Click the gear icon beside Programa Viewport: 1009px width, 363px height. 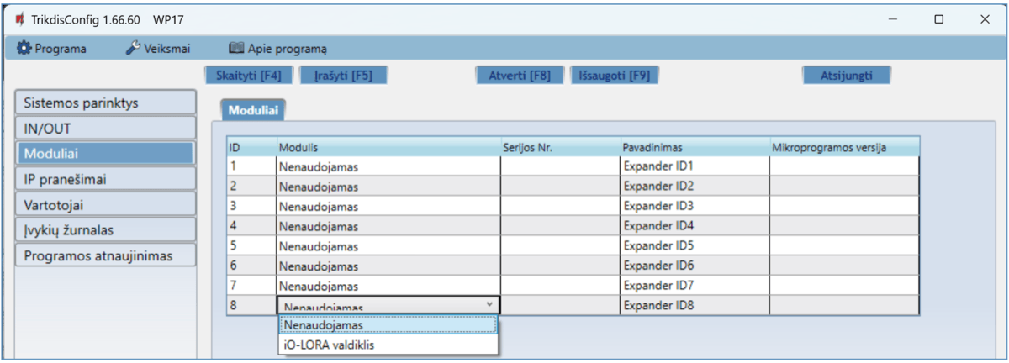[x=24, y=49]
